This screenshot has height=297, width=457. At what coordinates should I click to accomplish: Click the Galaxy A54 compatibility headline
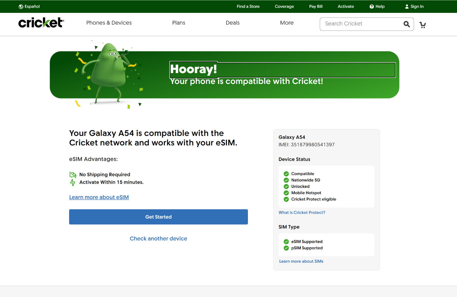[x=153, y=138]
